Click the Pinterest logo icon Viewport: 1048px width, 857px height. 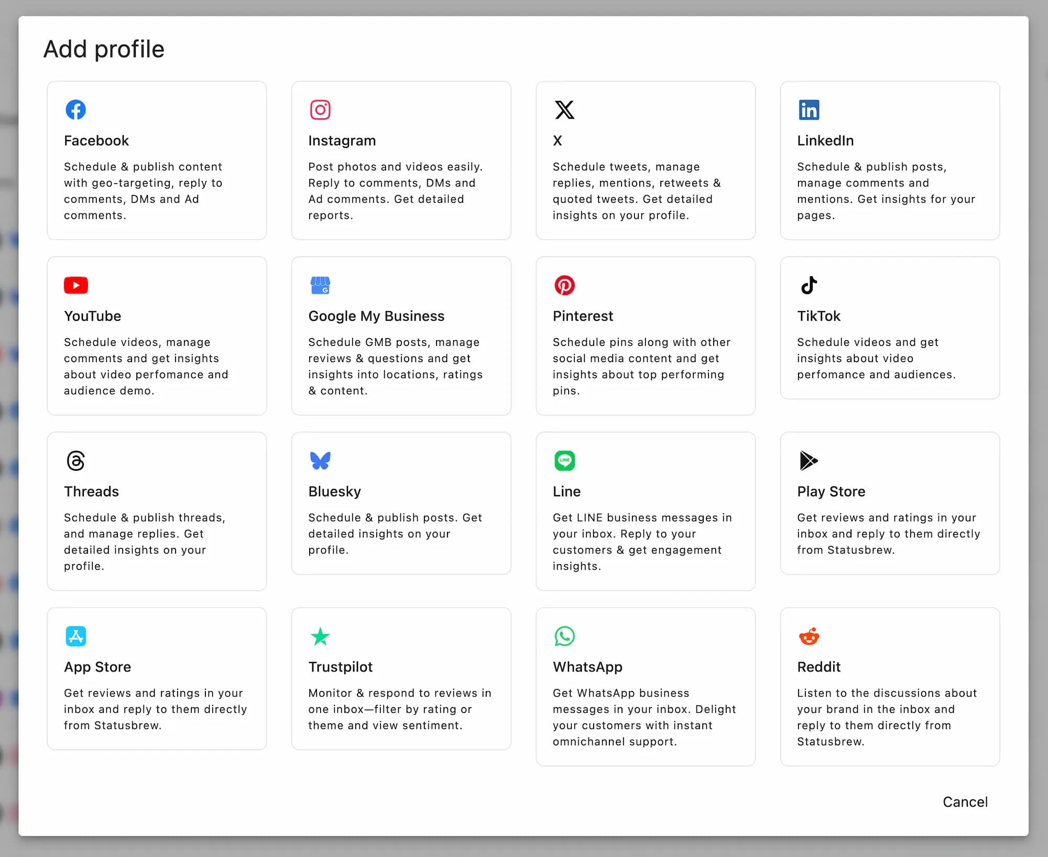564,285
